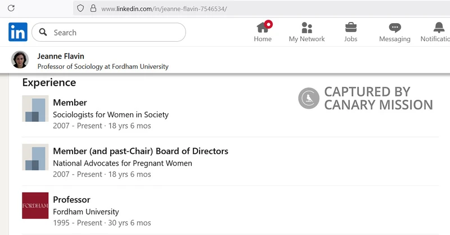Click dates under National Advocates for Pregnant Women
The width and height of the screenshot is (450, 235).
click(102, 174)
